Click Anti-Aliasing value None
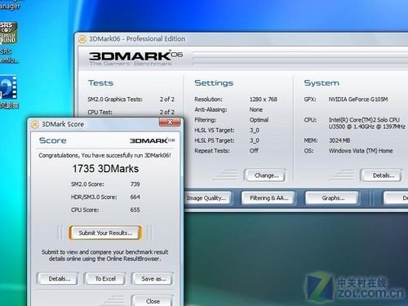Screen dimensions: 408x306 (256, 109)
